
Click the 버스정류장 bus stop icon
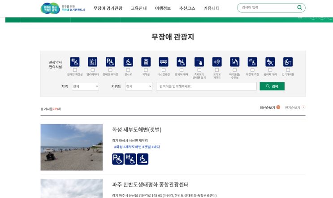pyautogui.click(x=164, y=62)
